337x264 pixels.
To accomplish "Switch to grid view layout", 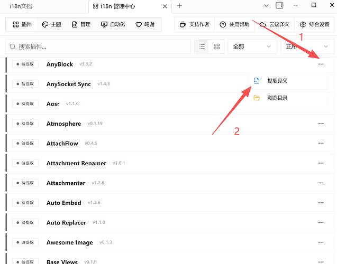I will (x=217, y=46).
